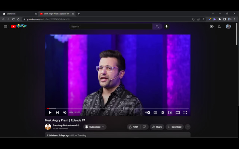Click the search magnifier button

click(157, 26)
